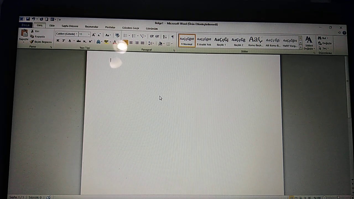Toggle bold K formatting
This screenshot has width=354, height=199.
coord(58,41)
